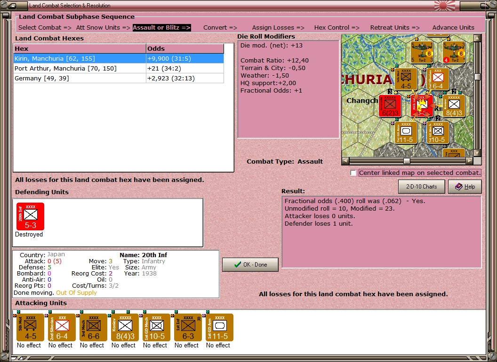Viewport: 497px width, 362px height.
Task: Select the 5th Mot 4-5 attacking unit
Action: tap(30, 327)
